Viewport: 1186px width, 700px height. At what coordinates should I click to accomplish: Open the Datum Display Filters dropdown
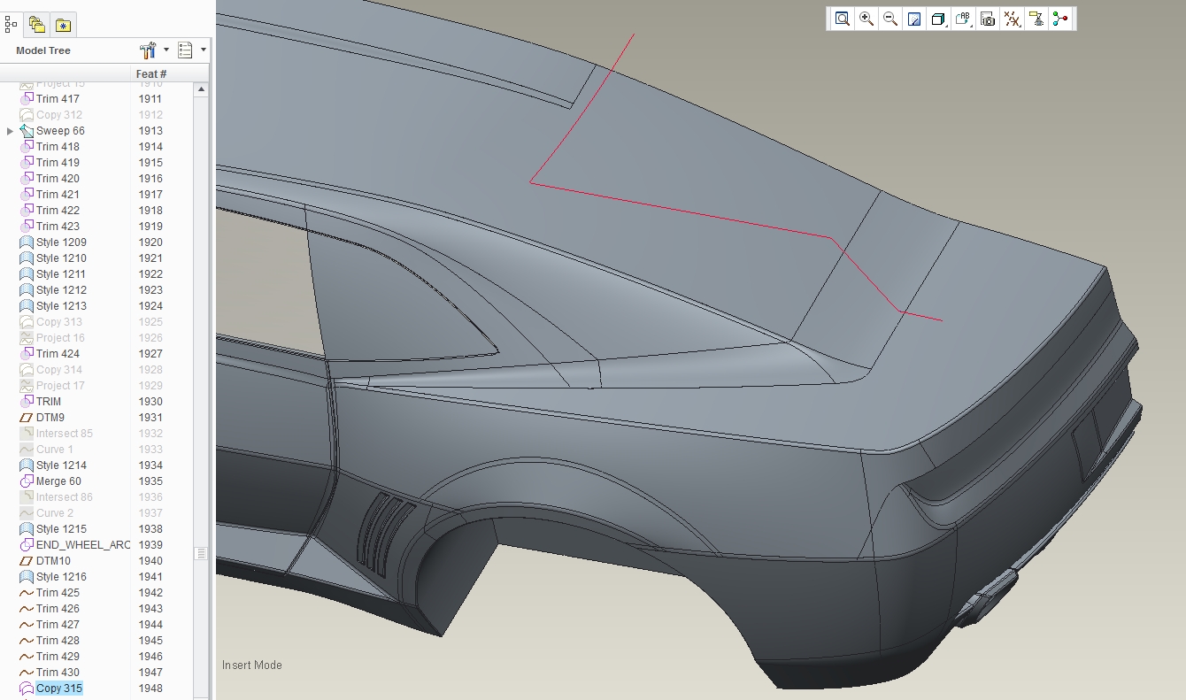(x=1013, y=19)
